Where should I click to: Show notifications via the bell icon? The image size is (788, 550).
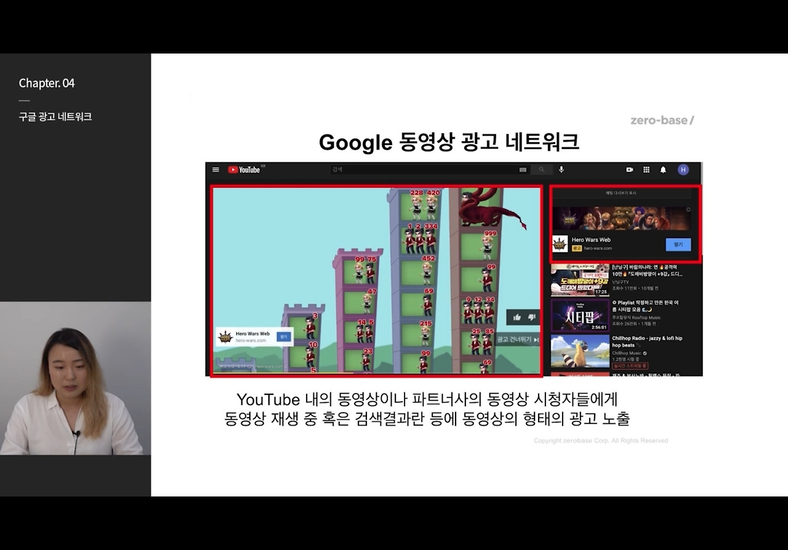[x=663, y=170]
